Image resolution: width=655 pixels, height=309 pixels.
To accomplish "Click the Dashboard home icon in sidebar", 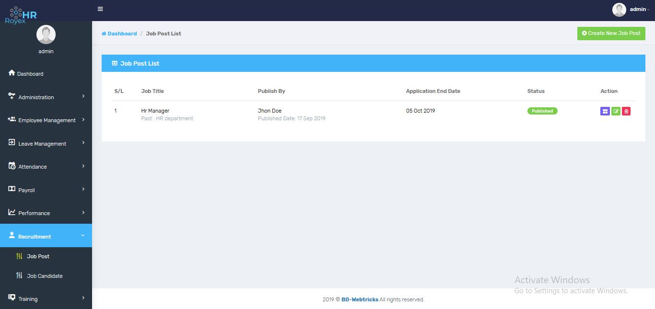I will pos(12,73).
